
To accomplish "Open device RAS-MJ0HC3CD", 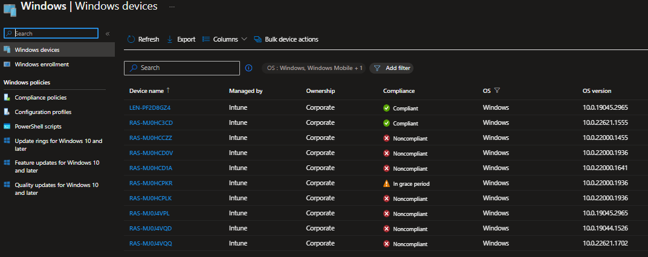I will pyautogui.click(x=151, y=122).
